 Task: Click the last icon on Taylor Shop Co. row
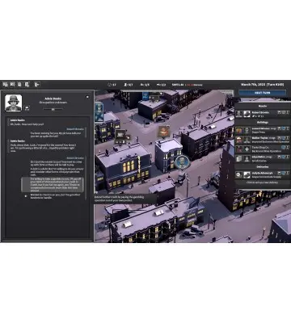[x=288, y=147]
